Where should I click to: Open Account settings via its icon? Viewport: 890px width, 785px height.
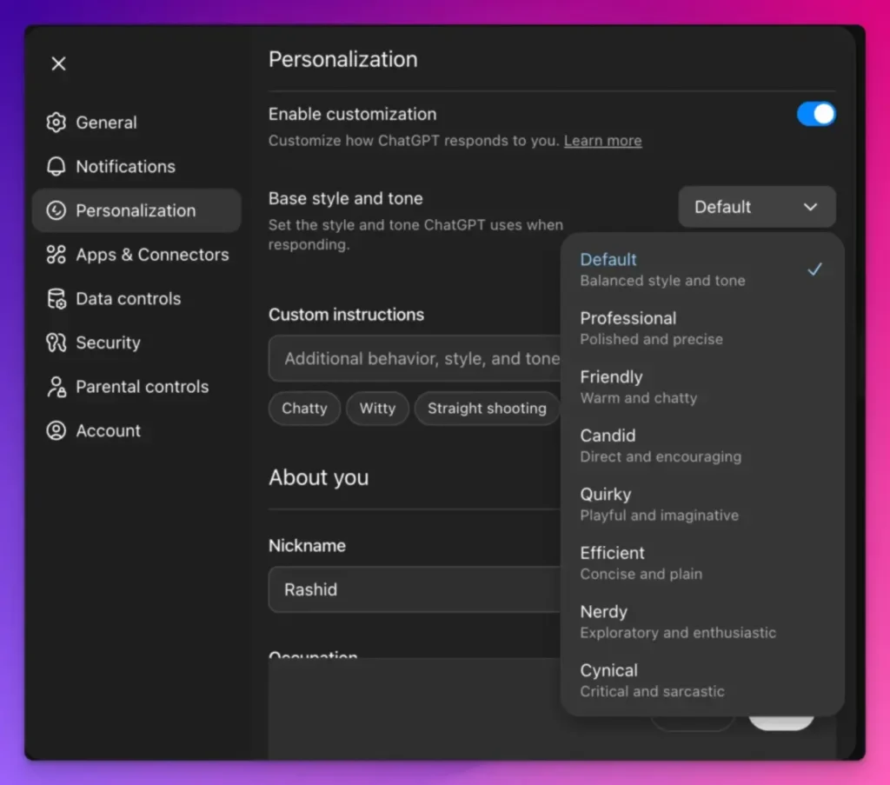[56, 430]
